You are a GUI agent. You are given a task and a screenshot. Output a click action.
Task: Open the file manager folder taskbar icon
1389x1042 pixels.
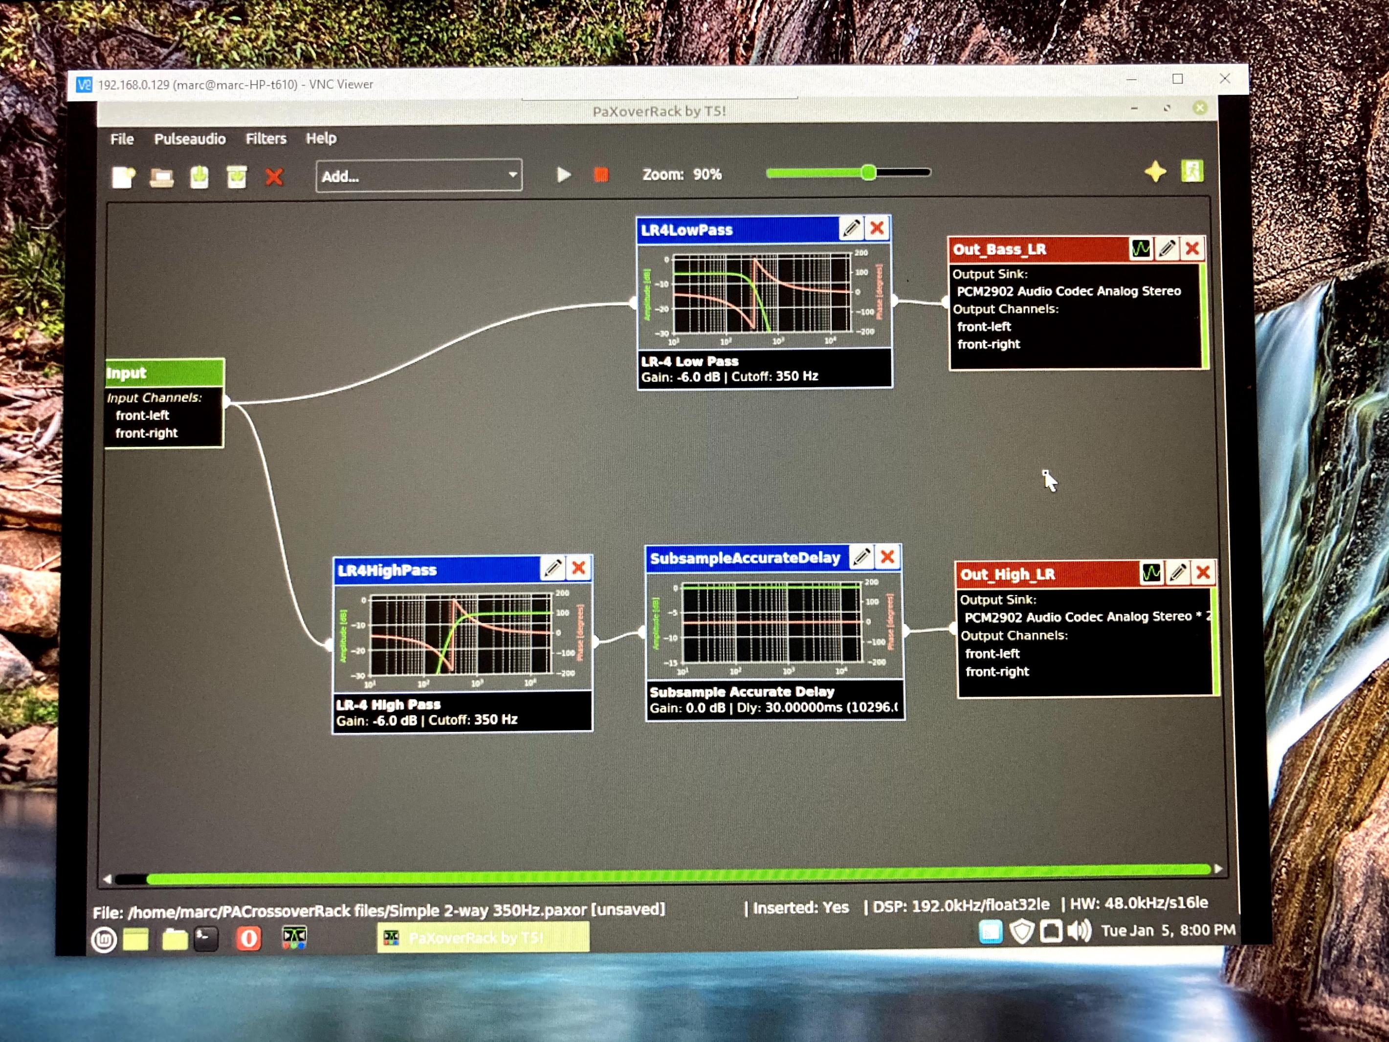(x=175, y=940)
